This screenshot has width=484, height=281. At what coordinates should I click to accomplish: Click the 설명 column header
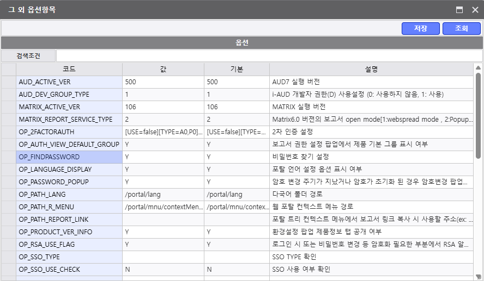(371, 69)
